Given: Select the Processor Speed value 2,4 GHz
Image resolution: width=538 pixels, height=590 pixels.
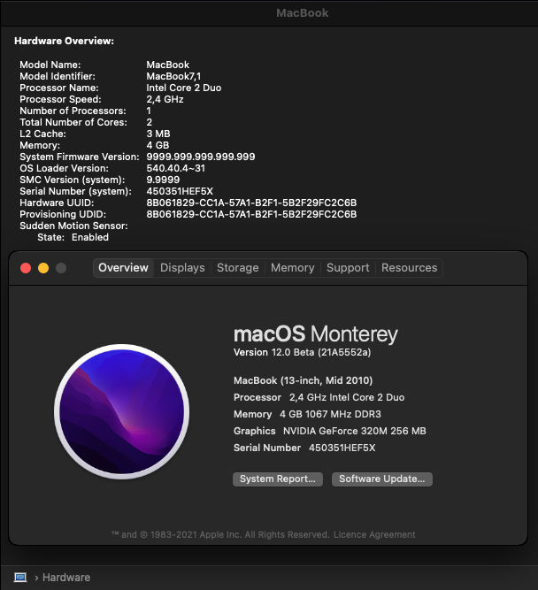Looking at the screenshot, I should pos(165,99).
